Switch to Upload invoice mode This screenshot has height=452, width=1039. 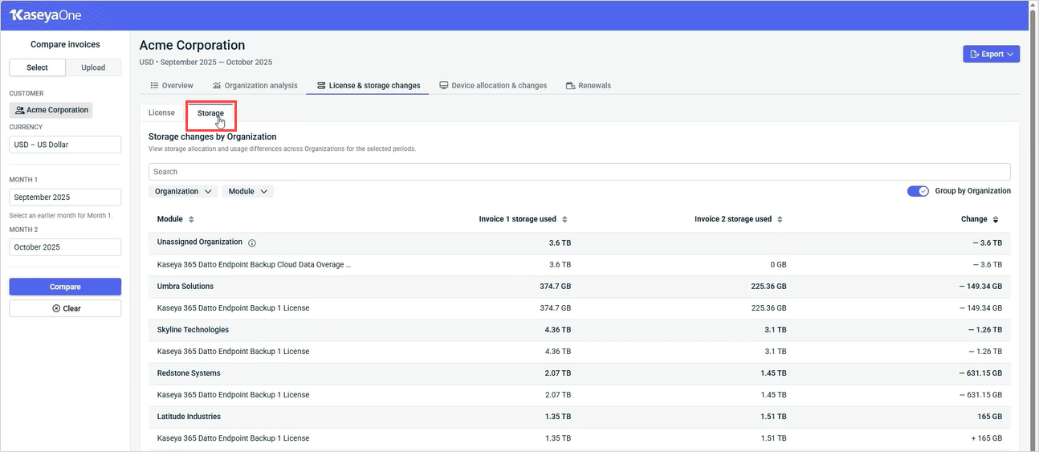[x=93, y=67]
